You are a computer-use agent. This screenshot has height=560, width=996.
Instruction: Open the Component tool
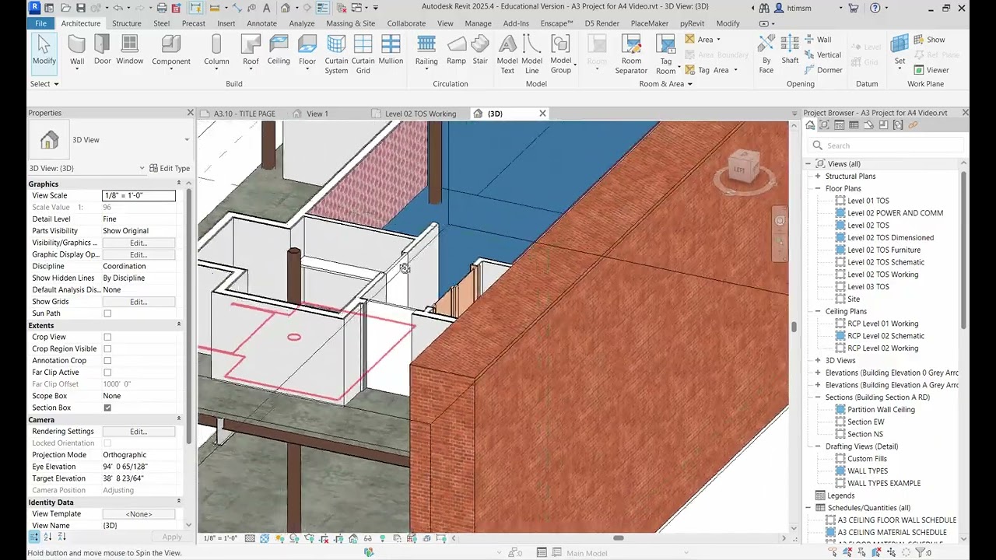pos(171,51)
